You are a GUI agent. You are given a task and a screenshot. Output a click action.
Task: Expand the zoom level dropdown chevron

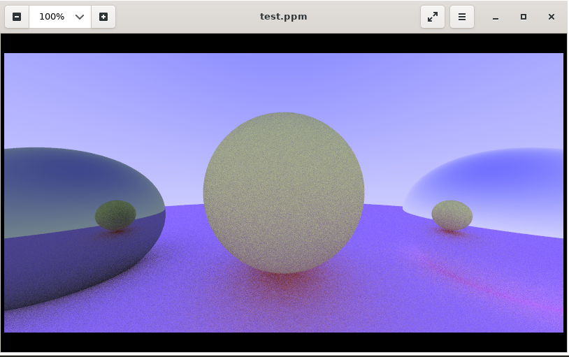80,17
